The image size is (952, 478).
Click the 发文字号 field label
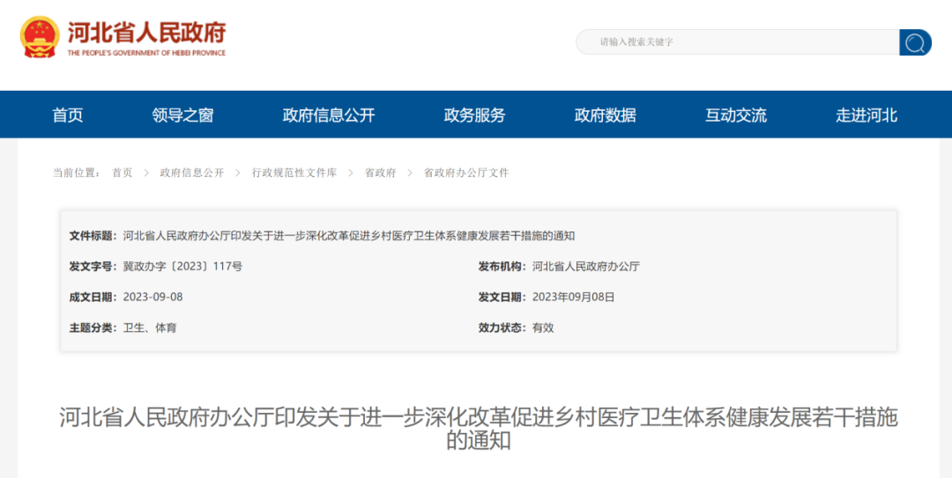(x=93, y=267)
